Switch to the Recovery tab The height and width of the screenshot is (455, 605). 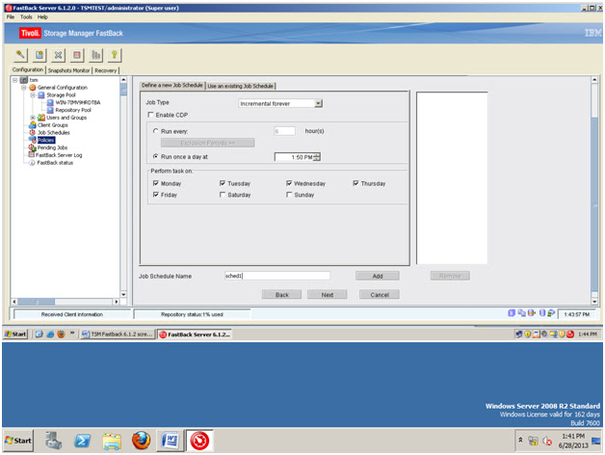106,70
